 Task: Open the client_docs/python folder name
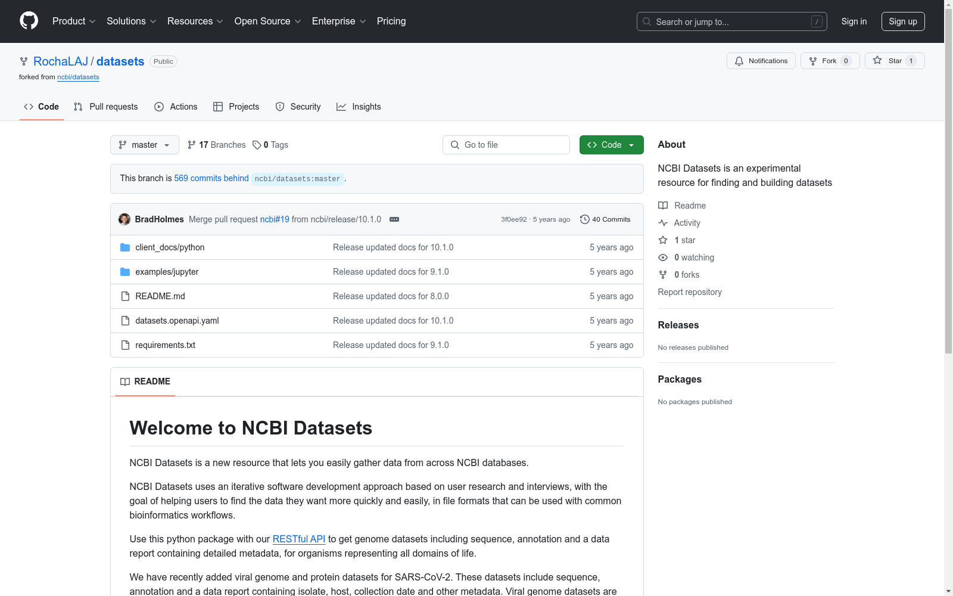pyautogui.click(x=170, y=247)
